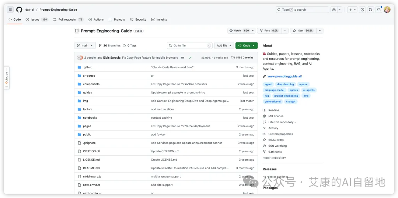Open the README.md file
Screen dimensions: 398x198
point(91,168)
